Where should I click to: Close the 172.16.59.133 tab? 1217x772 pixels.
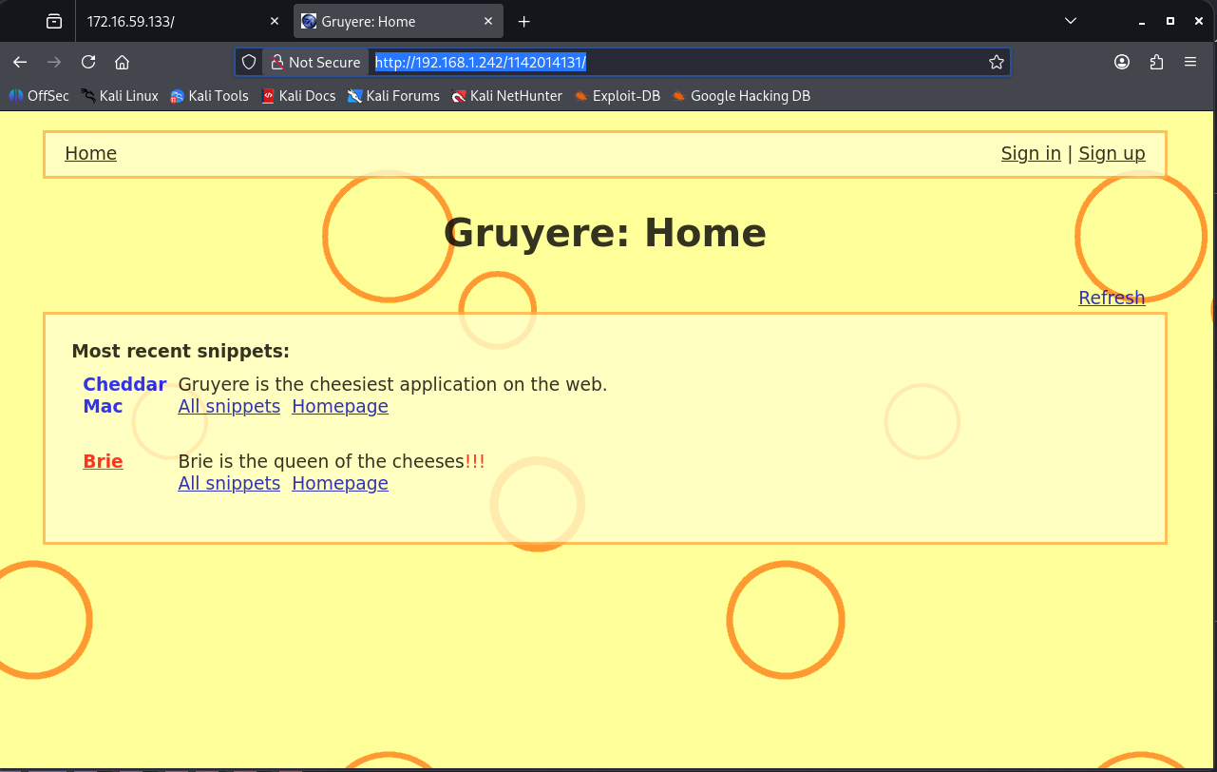click(275, 21)
